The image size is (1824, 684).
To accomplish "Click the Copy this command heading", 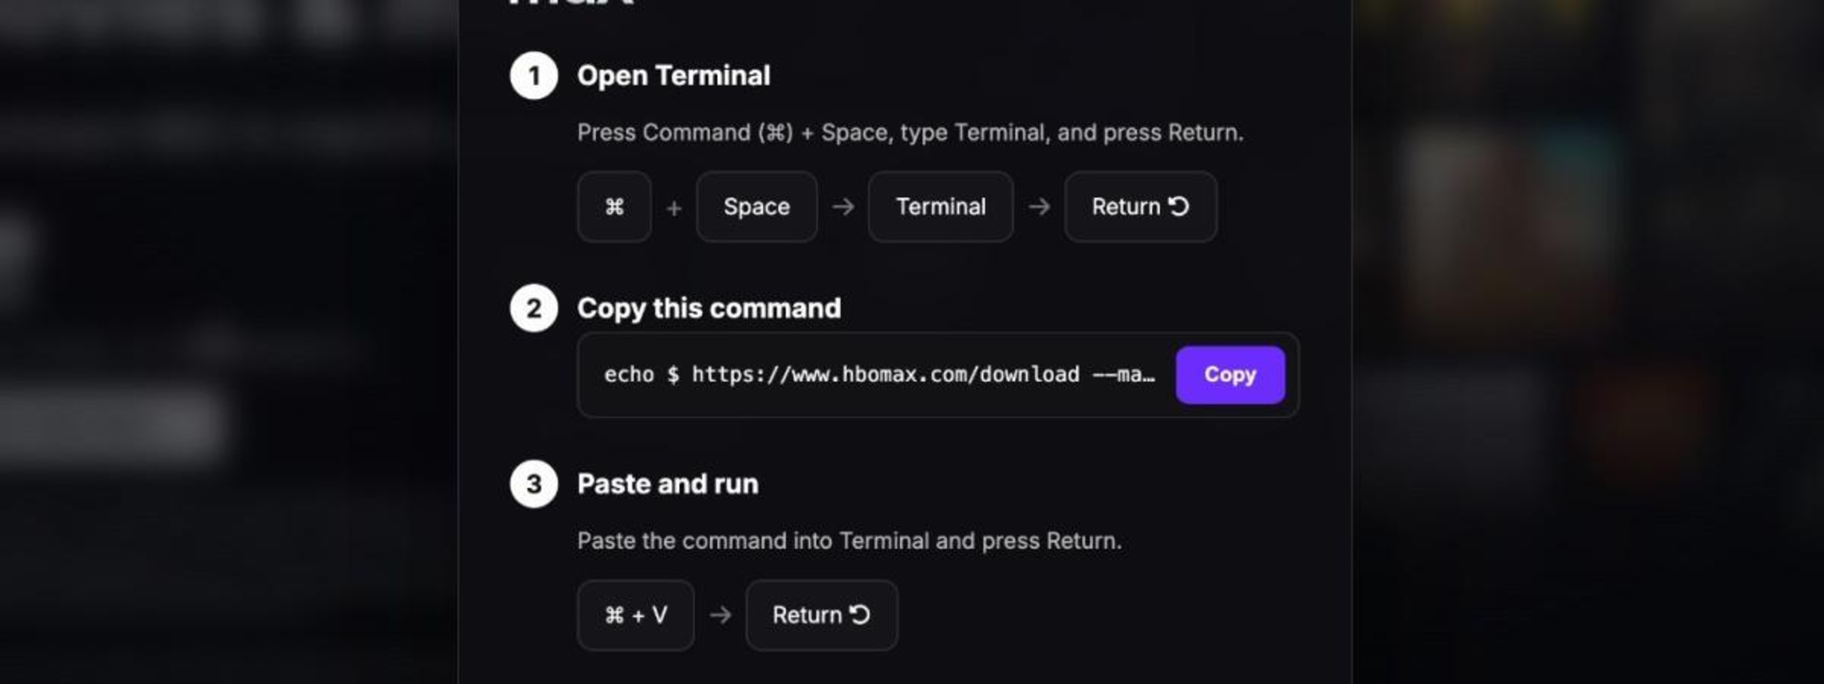I will [709, 308].
